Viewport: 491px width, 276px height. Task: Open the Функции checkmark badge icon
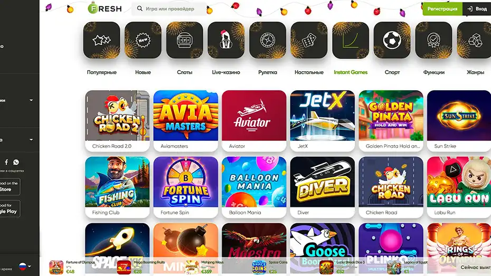[x=433, y=40]
